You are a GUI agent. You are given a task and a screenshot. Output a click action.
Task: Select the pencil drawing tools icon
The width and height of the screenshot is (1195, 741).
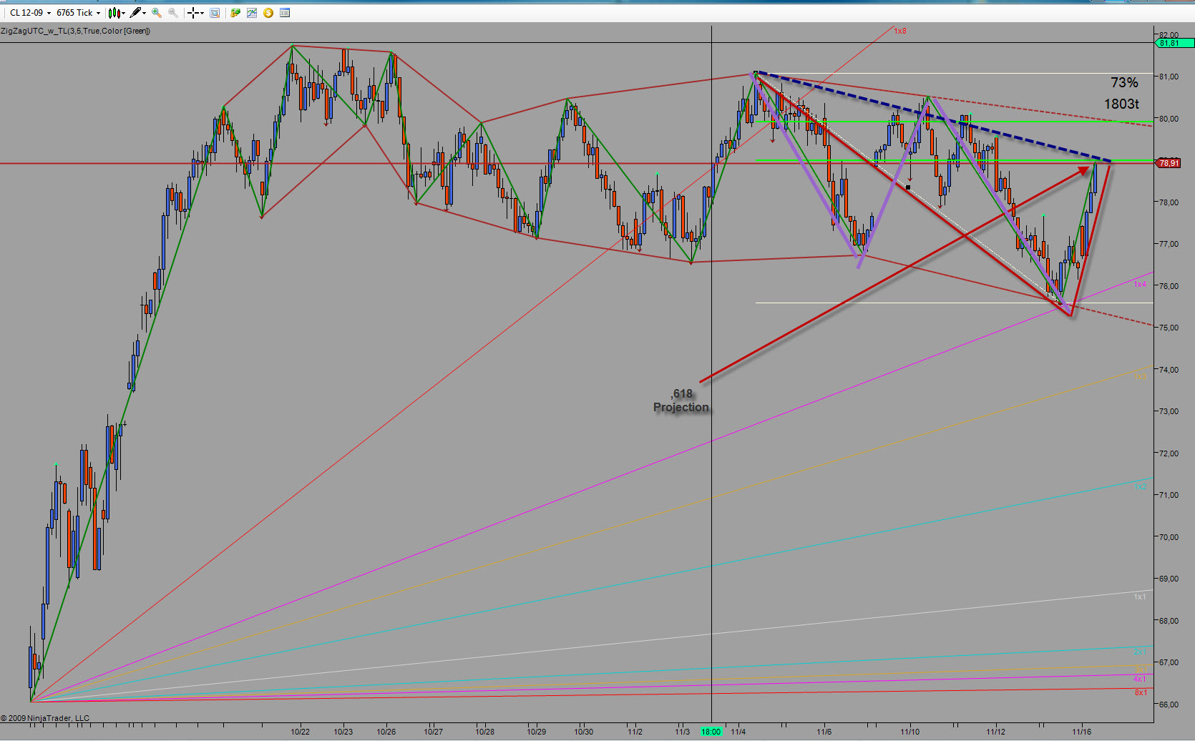(x=135, y=13)
